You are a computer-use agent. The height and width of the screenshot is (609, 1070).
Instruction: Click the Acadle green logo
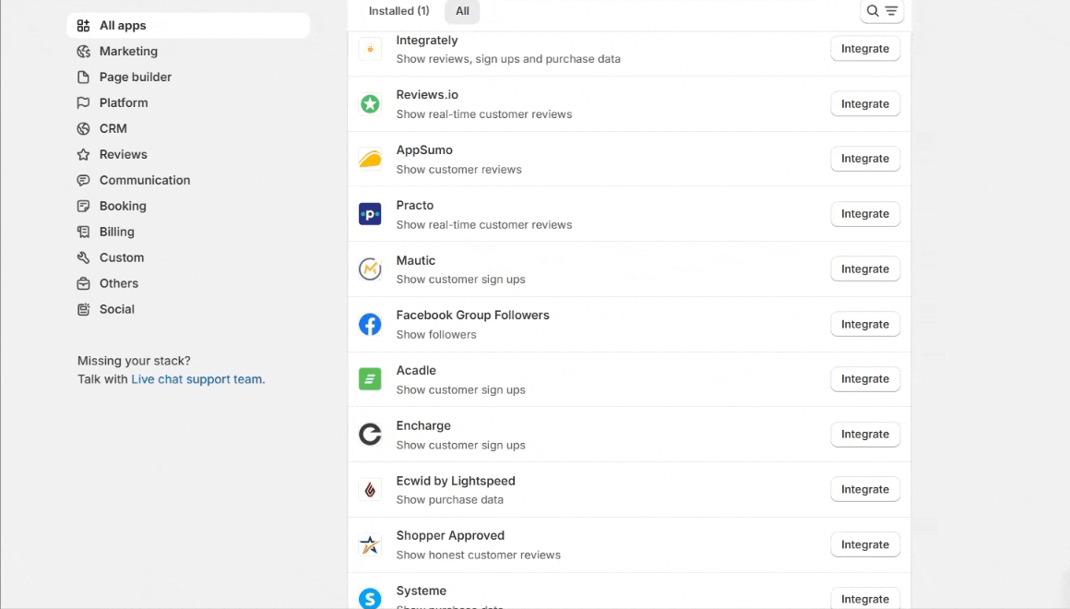(370, 379)
